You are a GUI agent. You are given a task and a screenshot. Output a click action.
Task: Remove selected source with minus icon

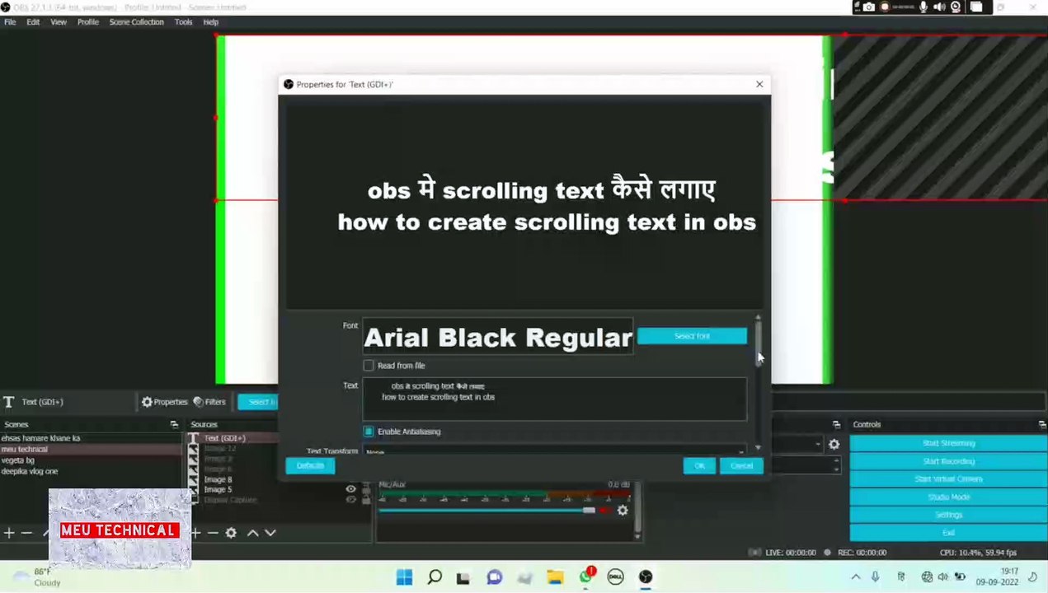213,533
